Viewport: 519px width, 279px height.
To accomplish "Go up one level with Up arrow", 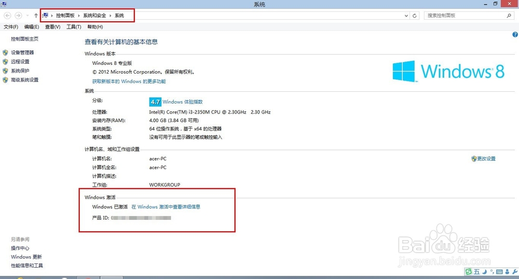I will [x=36, y=16].
